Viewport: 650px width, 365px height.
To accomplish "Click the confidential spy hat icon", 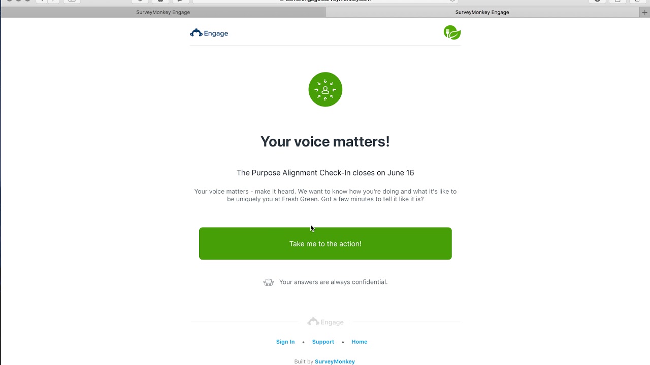I will pos(269,282).
